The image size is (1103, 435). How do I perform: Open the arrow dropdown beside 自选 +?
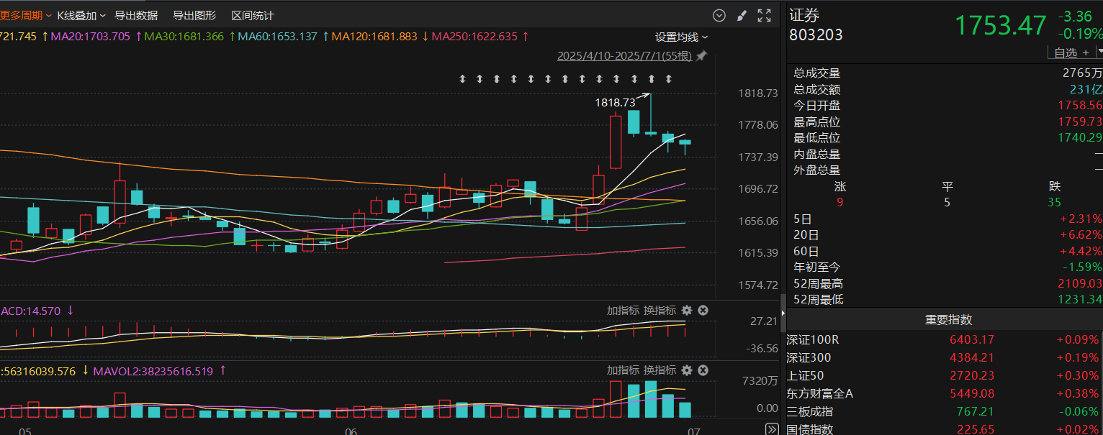click(1099, 52)
